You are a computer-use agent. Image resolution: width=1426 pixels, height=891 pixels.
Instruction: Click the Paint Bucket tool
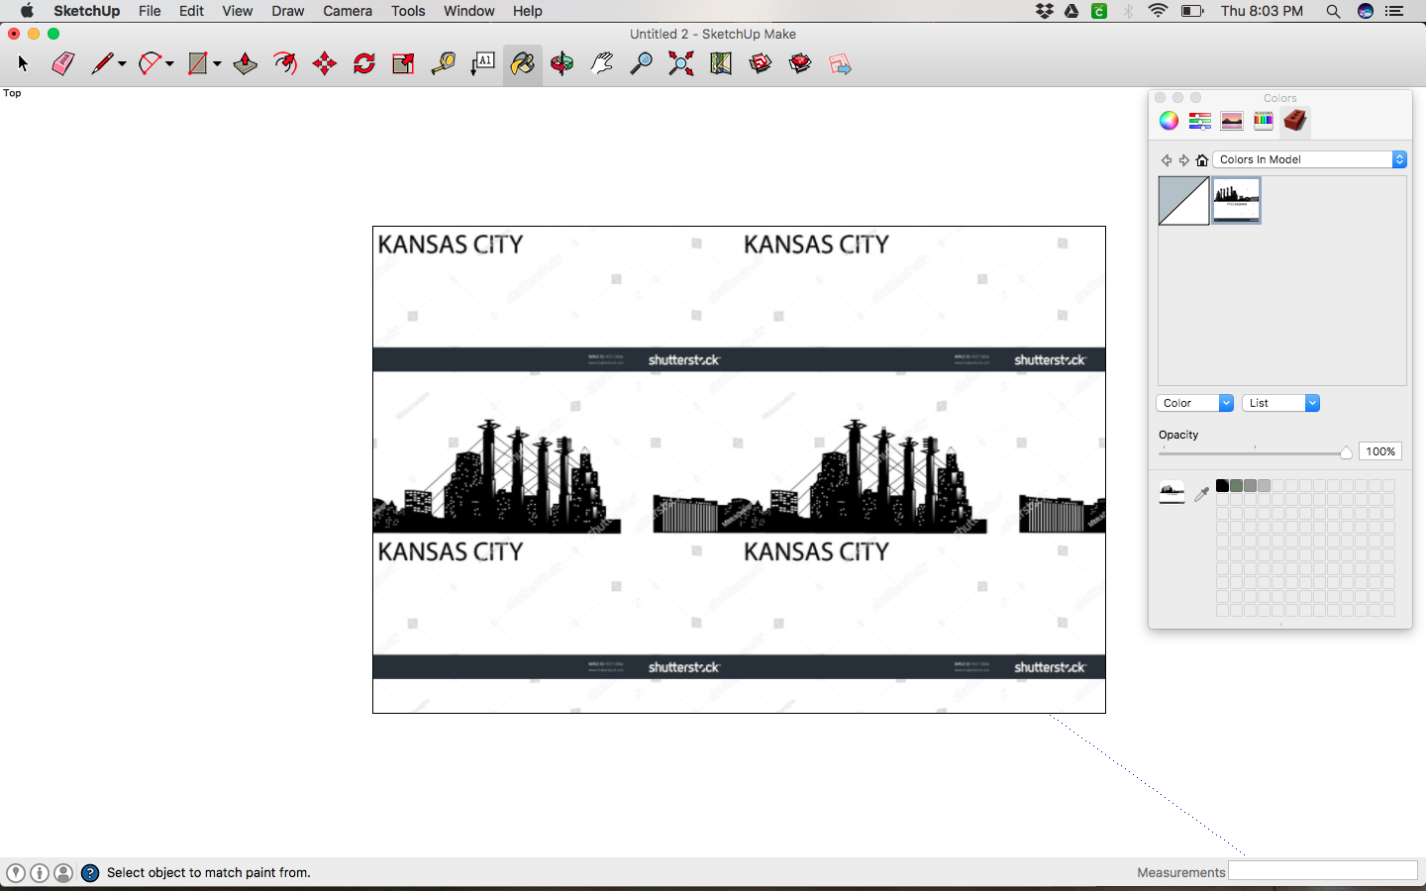[522, 64]
